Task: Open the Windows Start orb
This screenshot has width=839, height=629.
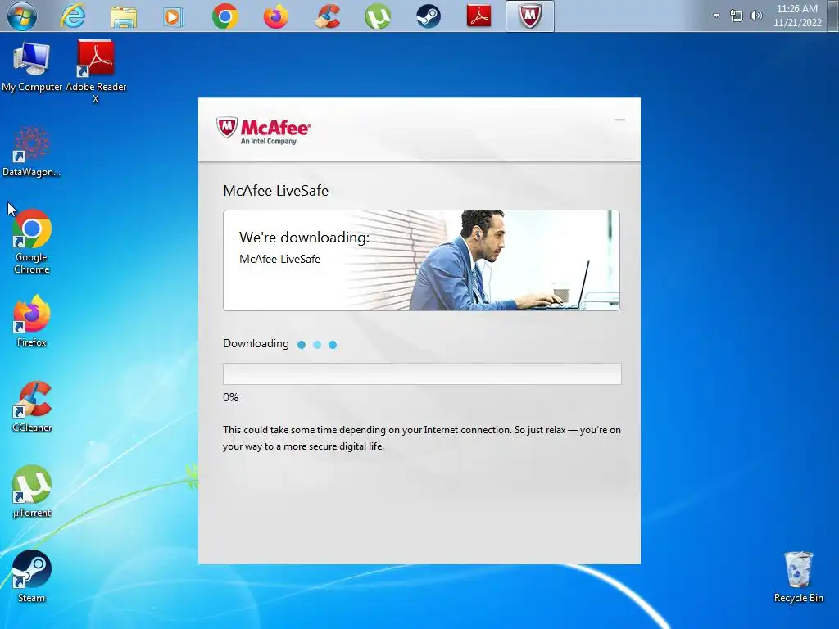Action: (22, 16)
